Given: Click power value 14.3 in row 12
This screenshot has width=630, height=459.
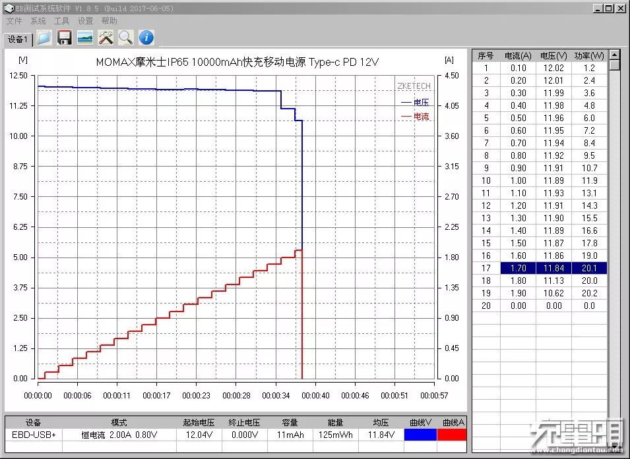Looking at the screenshot, I should pos(589,205).
